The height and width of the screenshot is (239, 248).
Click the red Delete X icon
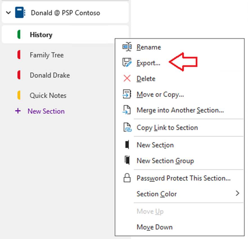click(x=127, y=78)
